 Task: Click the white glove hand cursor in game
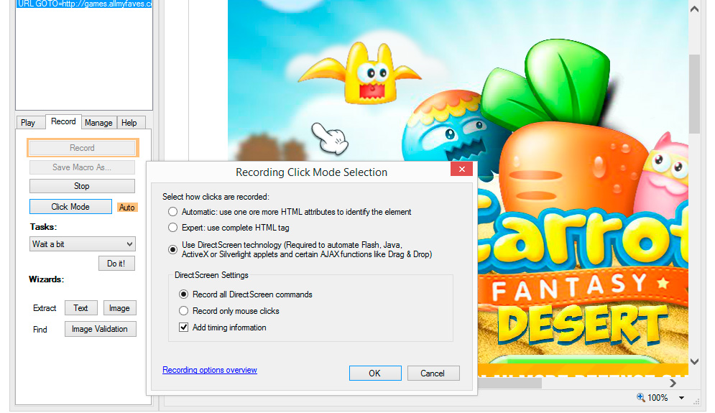[x=330, y=138]
